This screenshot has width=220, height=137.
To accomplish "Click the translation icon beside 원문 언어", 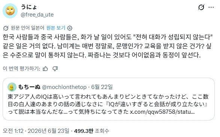I will 6,28.
